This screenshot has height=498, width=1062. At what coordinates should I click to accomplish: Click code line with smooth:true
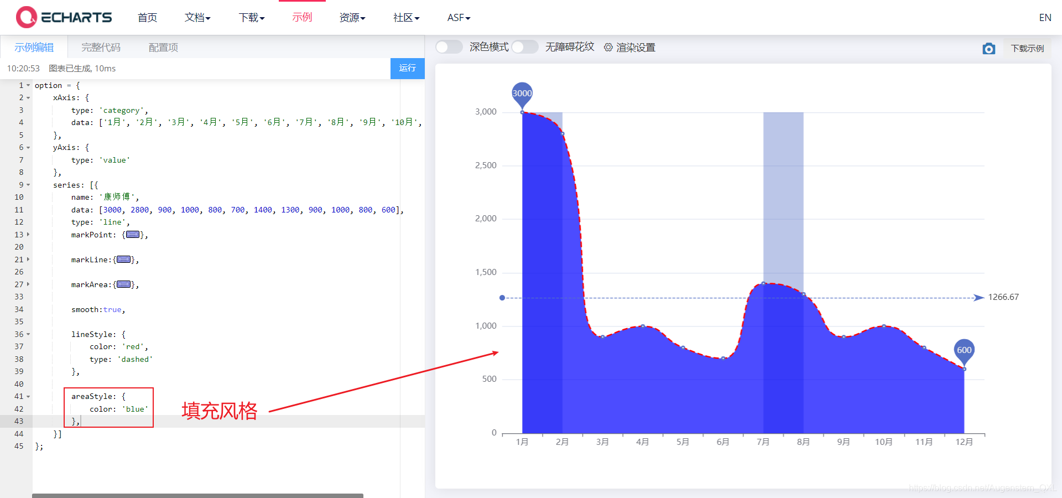[98, 309]
